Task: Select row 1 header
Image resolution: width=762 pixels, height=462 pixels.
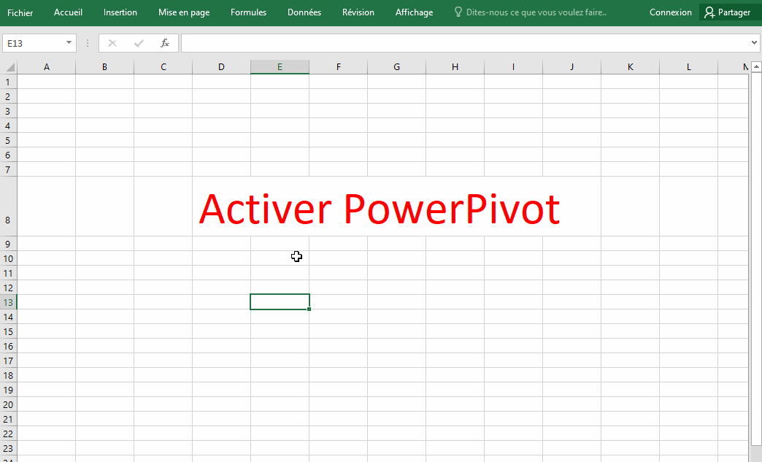Action: (8, 82)
